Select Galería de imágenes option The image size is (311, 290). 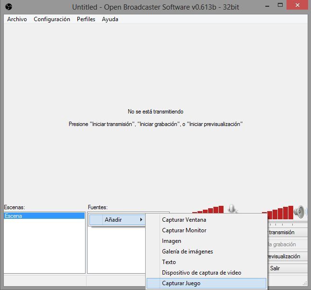(206, 252)
